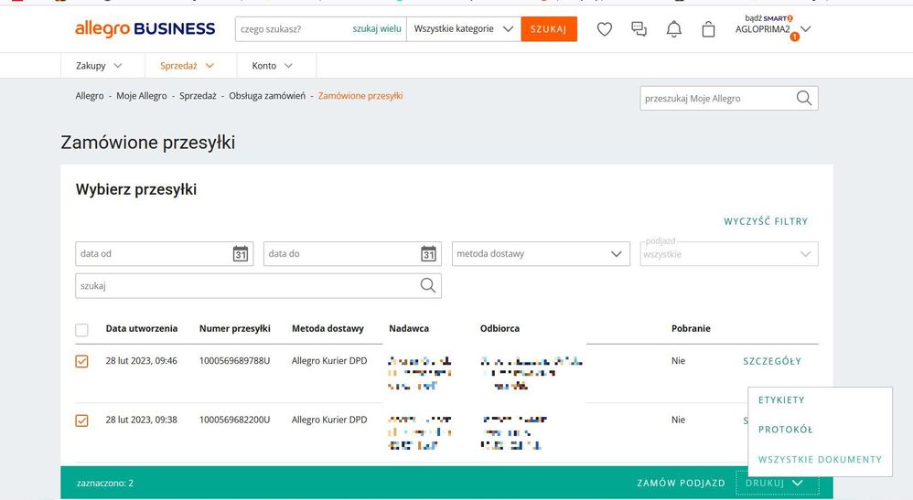
Task: Click WYCZYŚĆ FILTRY link
Action: point(766,221)
